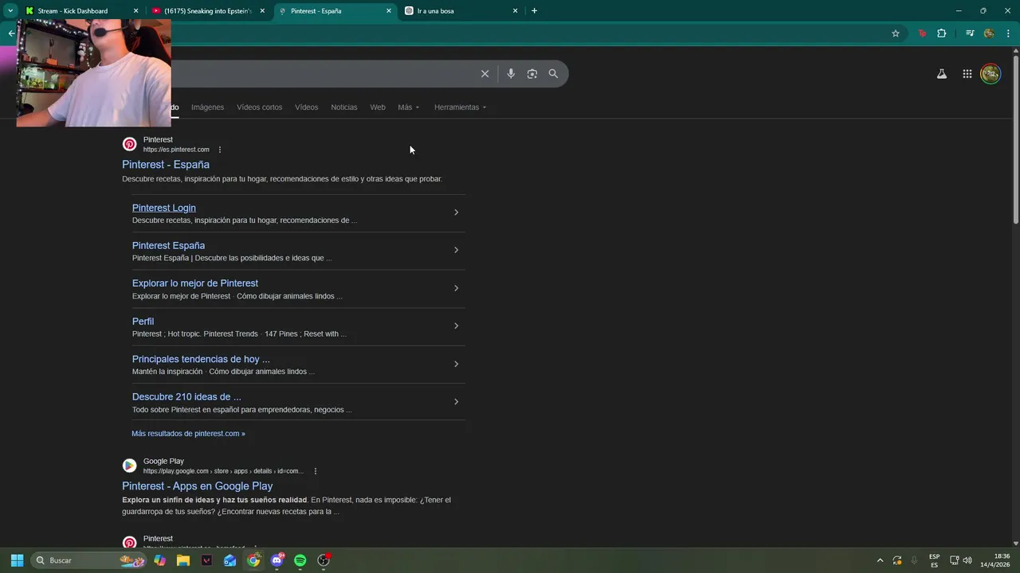The height and width of the screenshot is (573, 1020).
Task: Start a voice search with the microphone icon
Action: click(511, 74)
